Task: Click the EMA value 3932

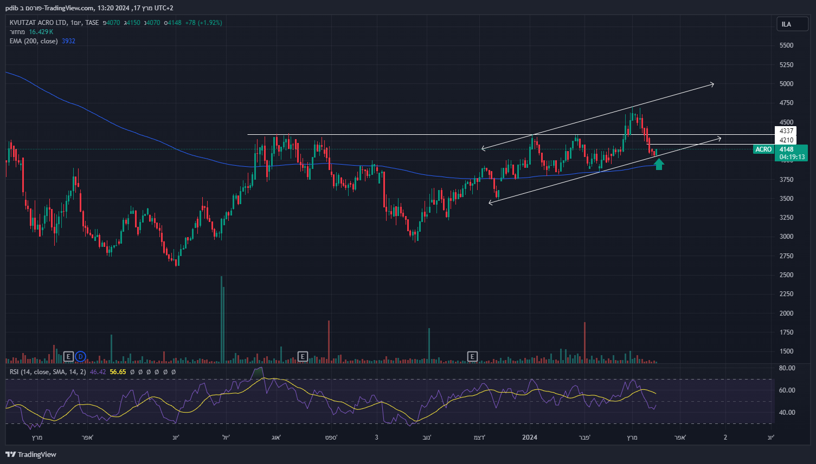Action: point(68,41)
